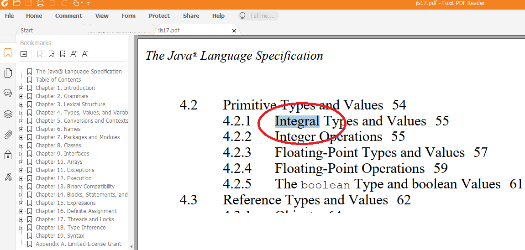Image resolution: width=525 pixels, height=250 pixels.
Task: Open the Attachments paperclip panel icon
Action: coord(8,135)
